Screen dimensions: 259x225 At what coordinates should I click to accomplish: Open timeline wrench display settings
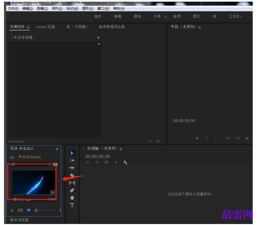(125, 162)
